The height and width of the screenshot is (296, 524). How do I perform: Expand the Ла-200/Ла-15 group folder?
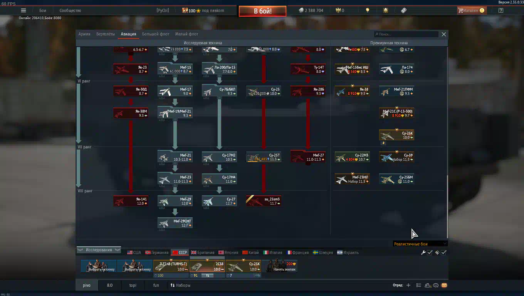click(x=219, y=69)
